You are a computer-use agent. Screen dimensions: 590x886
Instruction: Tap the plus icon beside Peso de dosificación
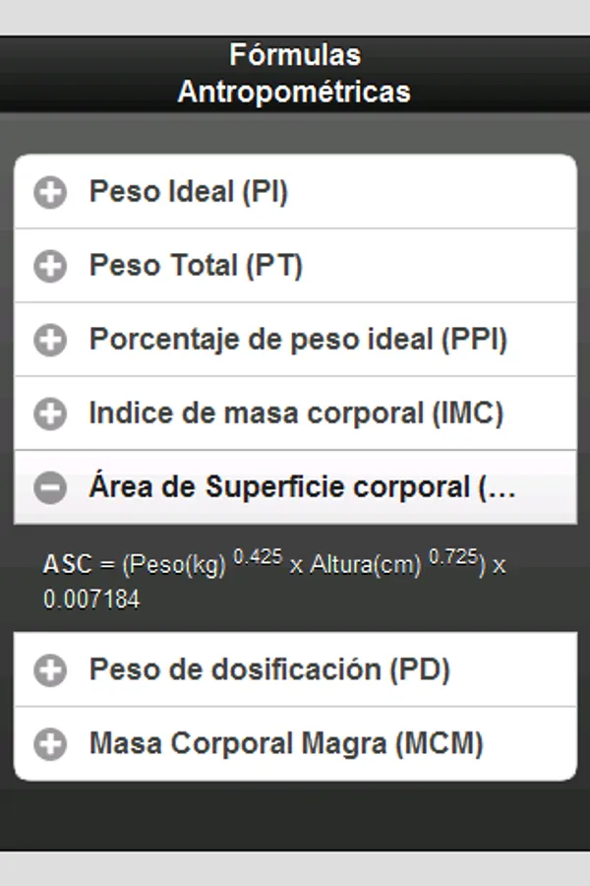point(50,670)
